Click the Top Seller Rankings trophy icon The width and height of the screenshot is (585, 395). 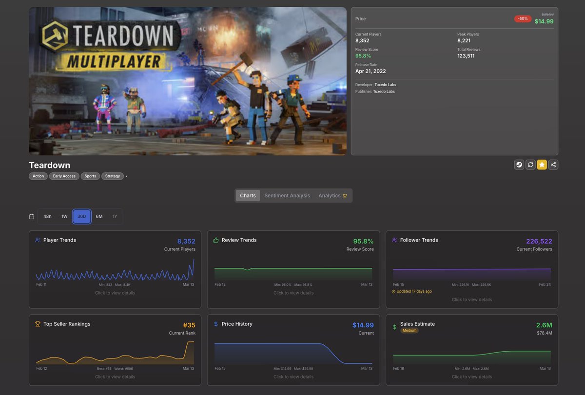pos(38,324)
